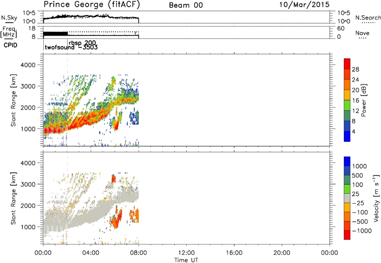Screen dimensions: 381x263
Task: Click '3000' on velocity panel range axis
Action: (28, 184)
